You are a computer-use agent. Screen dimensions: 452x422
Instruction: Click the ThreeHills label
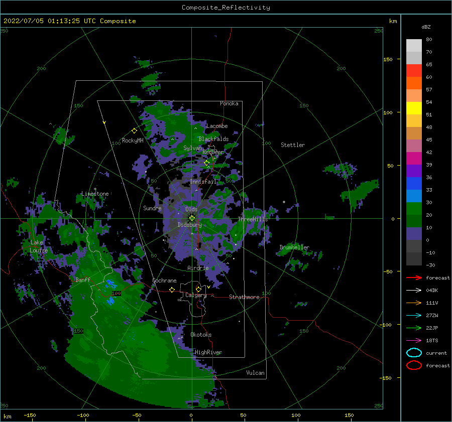[x=253, y=219]
